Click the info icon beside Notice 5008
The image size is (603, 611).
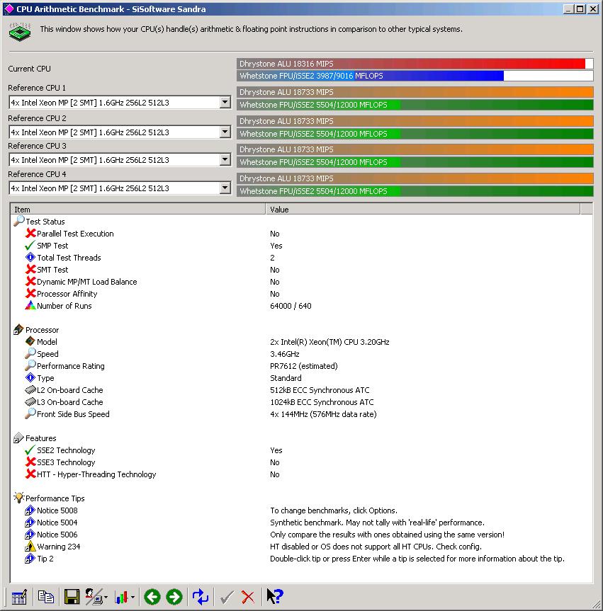[x=30, y=510]
